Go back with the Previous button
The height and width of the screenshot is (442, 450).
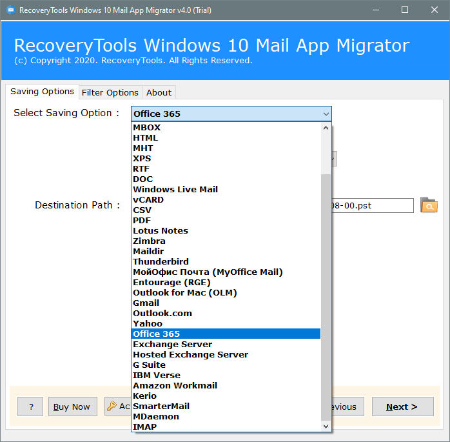click(348, 407)
